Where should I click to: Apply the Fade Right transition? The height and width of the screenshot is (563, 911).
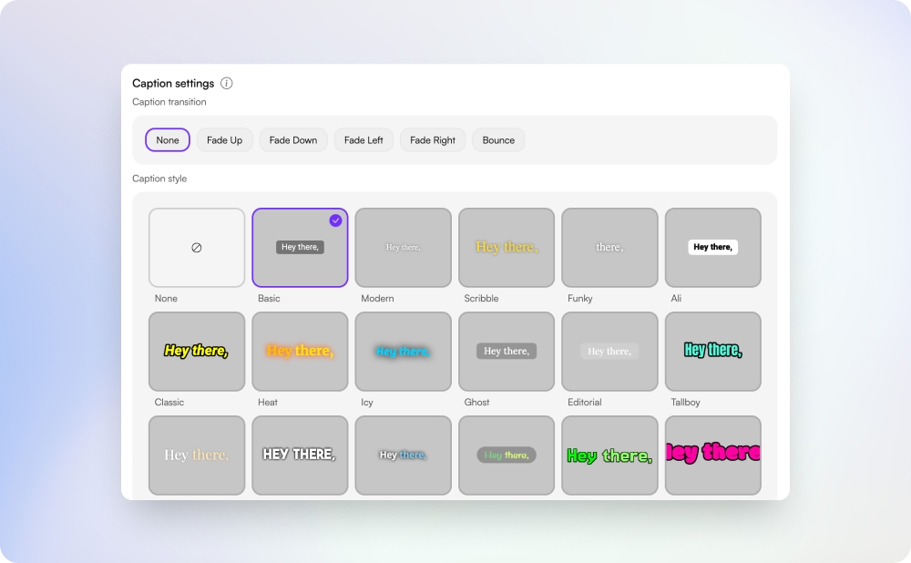pyautogui.click(x=432, y=139)
